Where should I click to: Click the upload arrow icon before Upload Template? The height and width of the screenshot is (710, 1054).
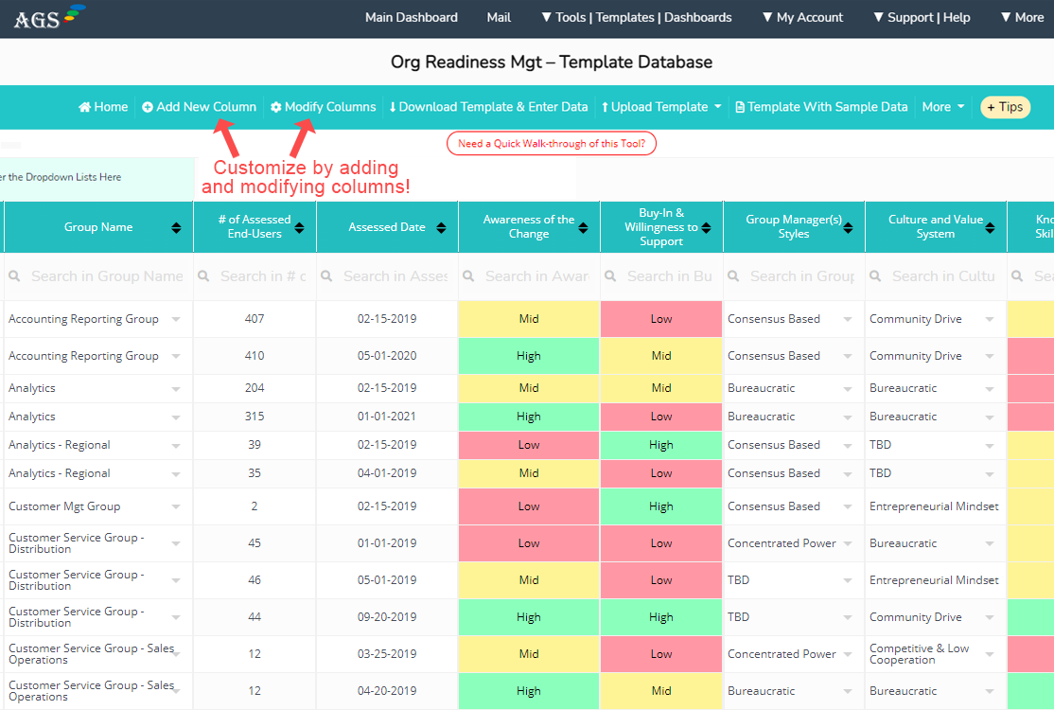click(605, 107)
